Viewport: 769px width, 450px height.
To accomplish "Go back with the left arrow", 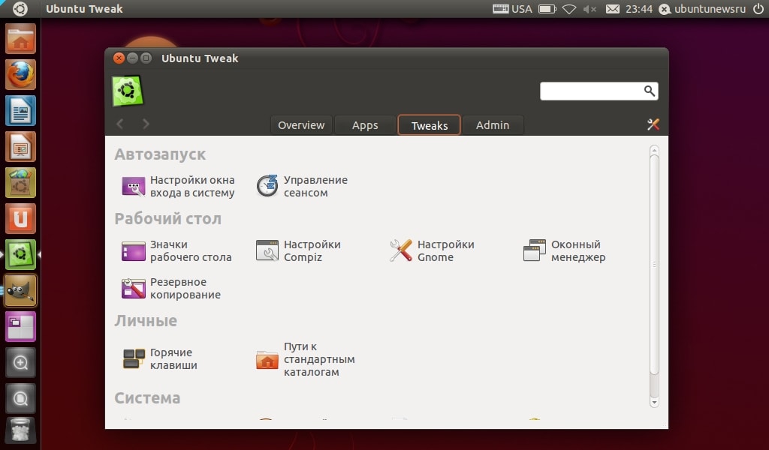I will coord(120,124).
